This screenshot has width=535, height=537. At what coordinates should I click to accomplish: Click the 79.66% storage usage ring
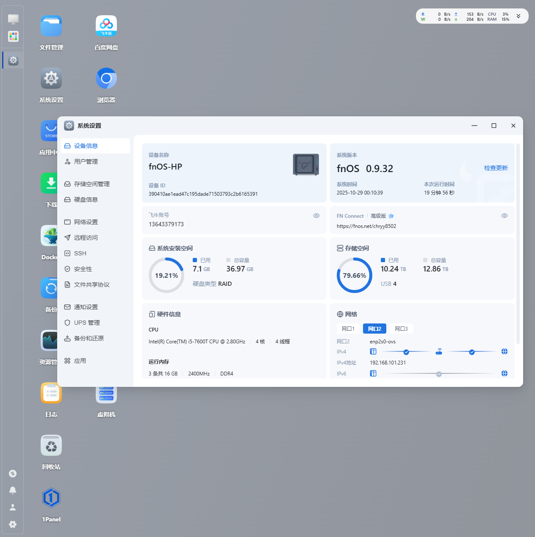(x=355, y=275)
